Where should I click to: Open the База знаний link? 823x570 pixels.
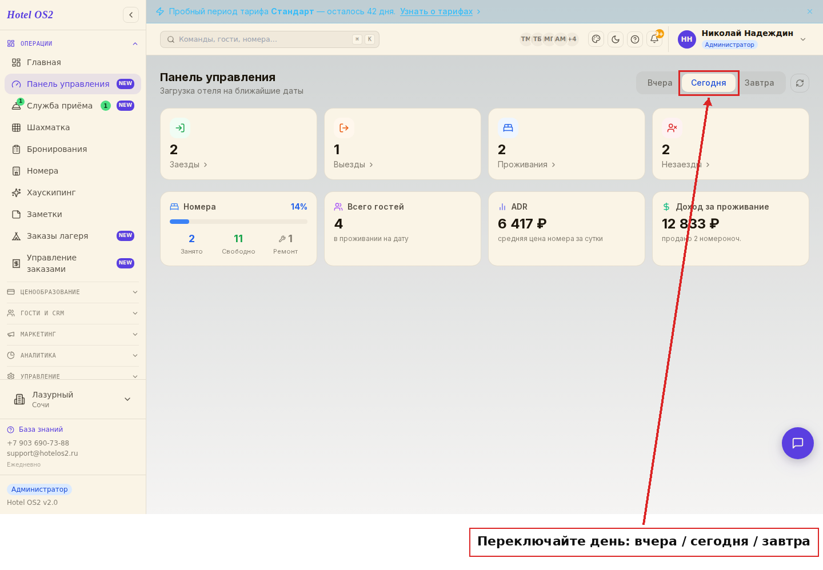[x=35, y=429]
